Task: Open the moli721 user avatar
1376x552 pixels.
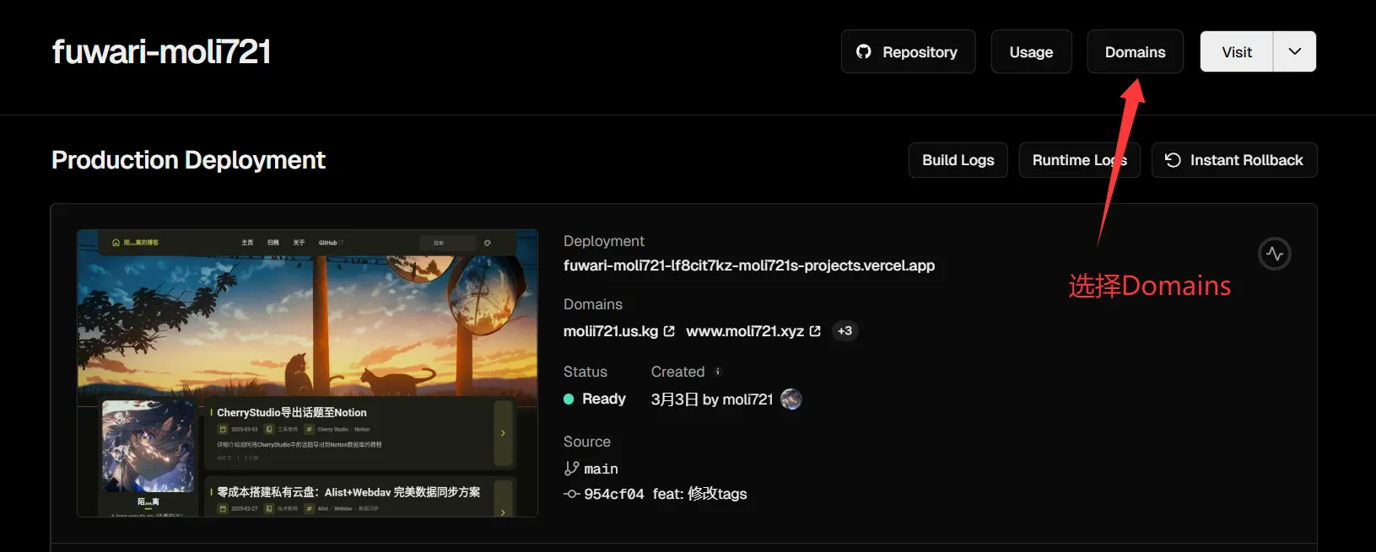Action: point(791,399)
